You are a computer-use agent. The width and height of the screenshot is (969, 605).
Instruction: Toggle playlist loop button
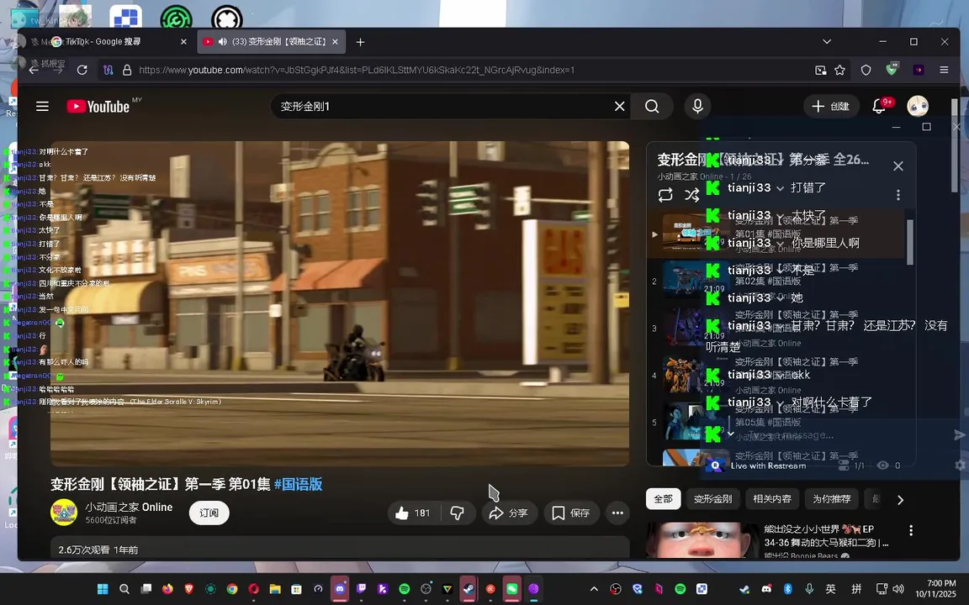pyautogui.click(x=665, y=195)
